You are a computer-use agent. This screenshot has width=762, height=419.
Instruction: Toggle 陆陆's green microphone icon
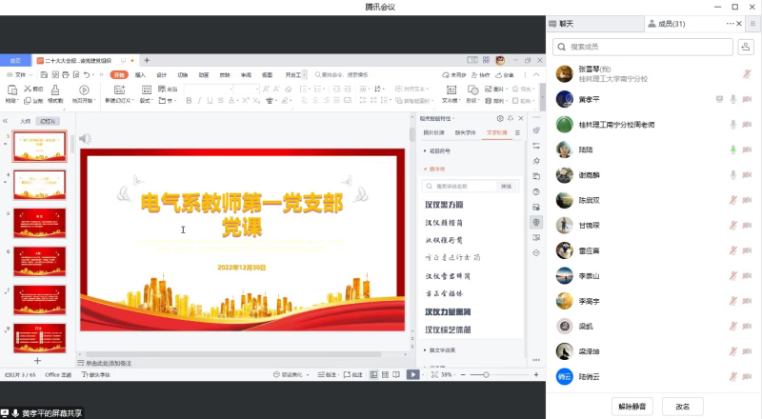click(733, 150)
